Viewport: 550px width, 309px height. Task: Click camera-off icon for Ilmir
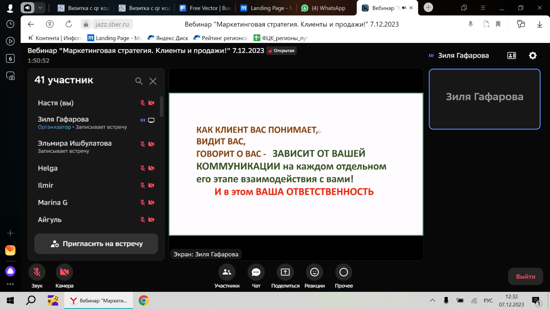tap(151, 185)
